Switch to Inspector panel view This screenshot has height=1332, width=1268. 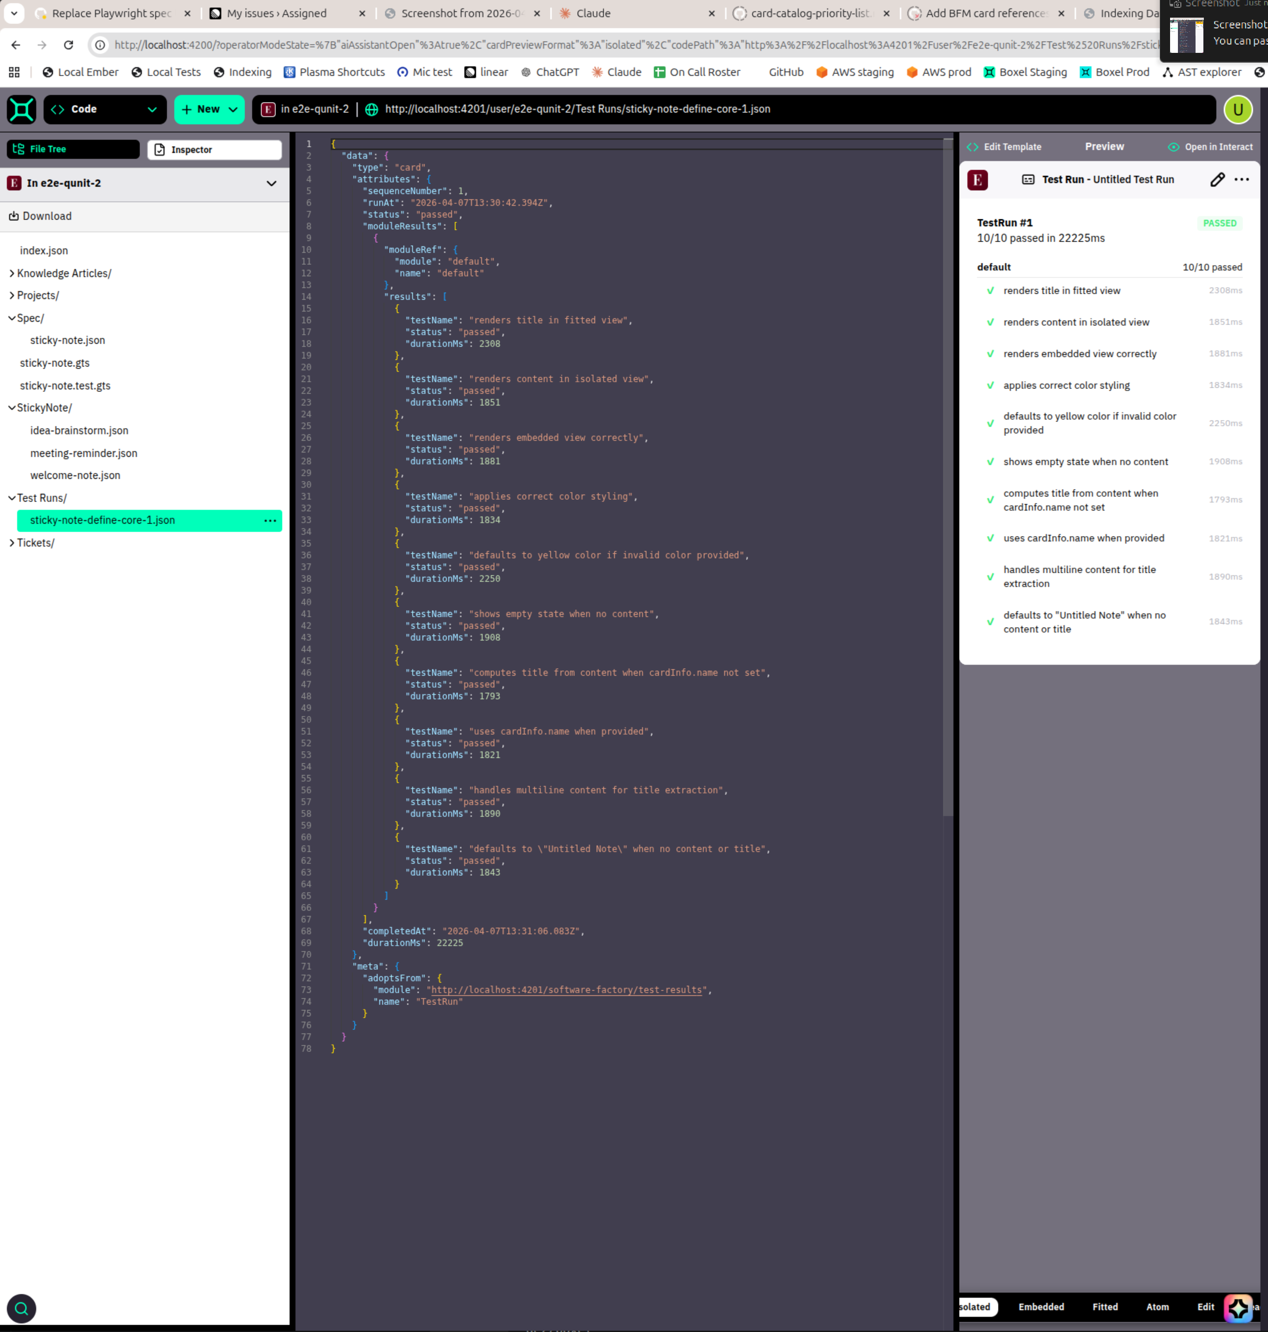214,150
